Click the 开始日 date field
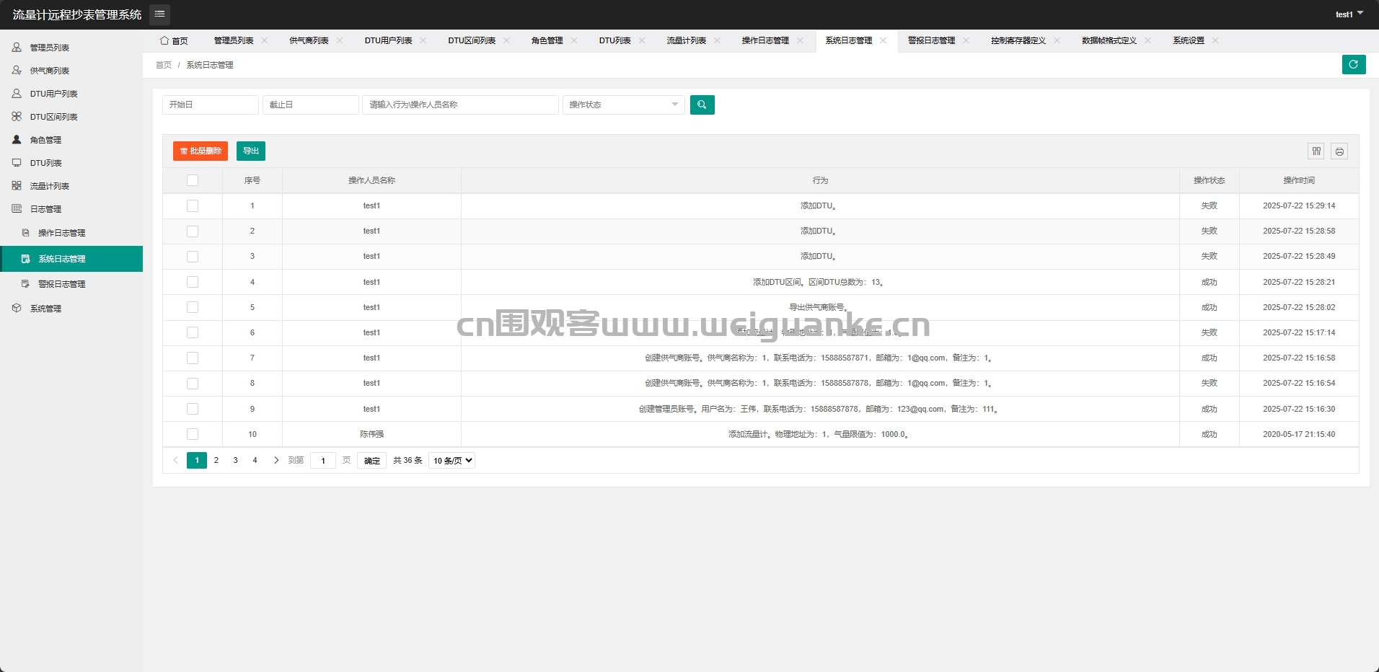 (x=211, y=105)
